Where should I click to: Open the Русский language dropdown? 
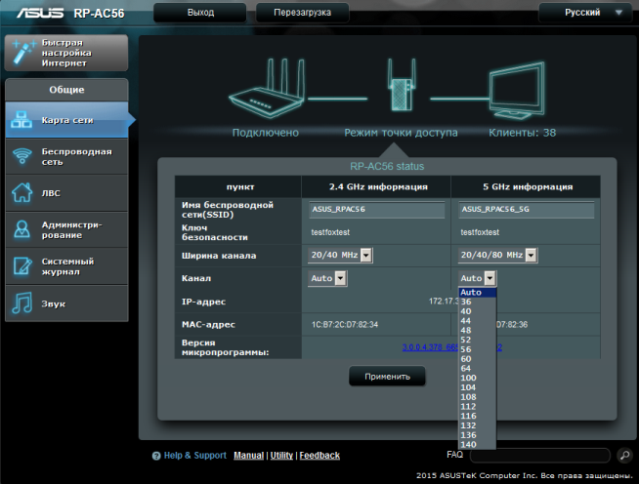click(586, 13)
